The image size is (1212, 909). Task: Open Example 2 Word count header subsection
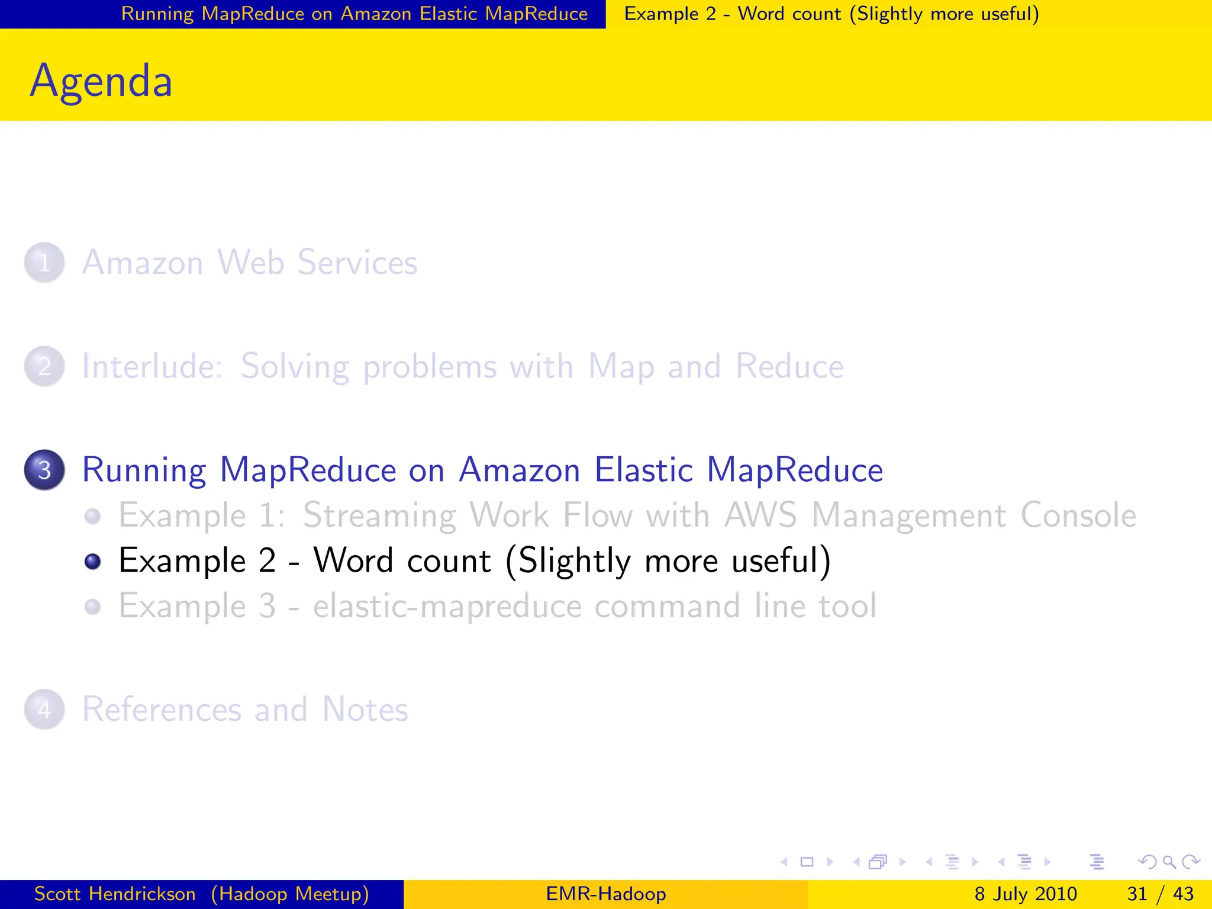click(831, 14)
